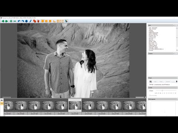Go to next image with green right arrow
178x133 pixels.
pyautogui.click(x=6, y=21)
